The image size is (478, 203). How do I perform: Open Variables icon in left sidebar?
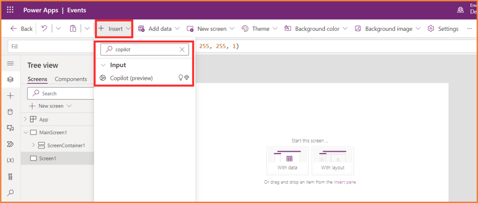pos(10,160)
